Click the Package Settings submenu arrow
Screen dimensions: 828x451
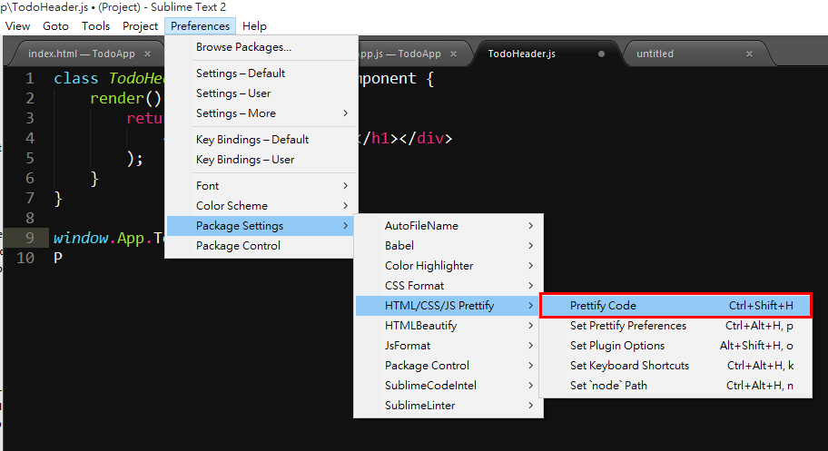click(345, 226)
